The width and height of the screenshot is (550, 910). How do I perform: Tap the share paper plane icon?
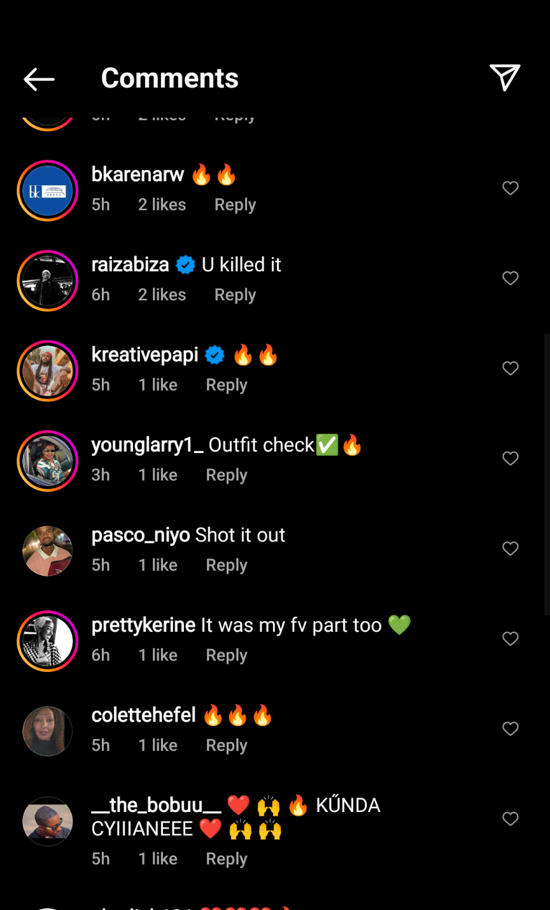(505, 78)
